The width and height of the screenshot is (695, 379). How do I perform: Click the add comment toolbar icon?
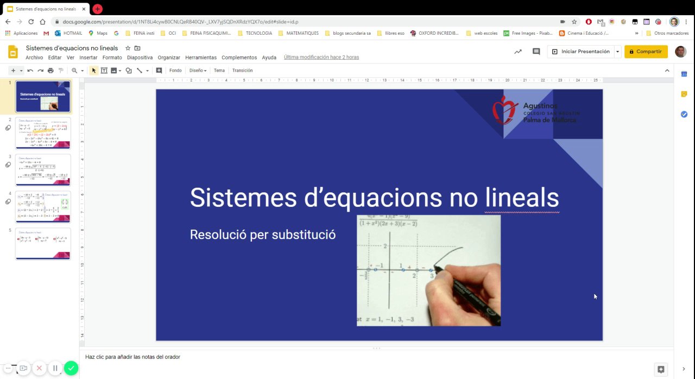coord(159,71)
